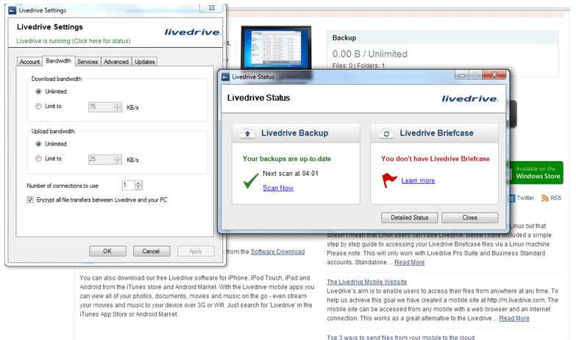Click Read More after Linux article
This screenshot has height=340, width=576.
pos(409,263)
